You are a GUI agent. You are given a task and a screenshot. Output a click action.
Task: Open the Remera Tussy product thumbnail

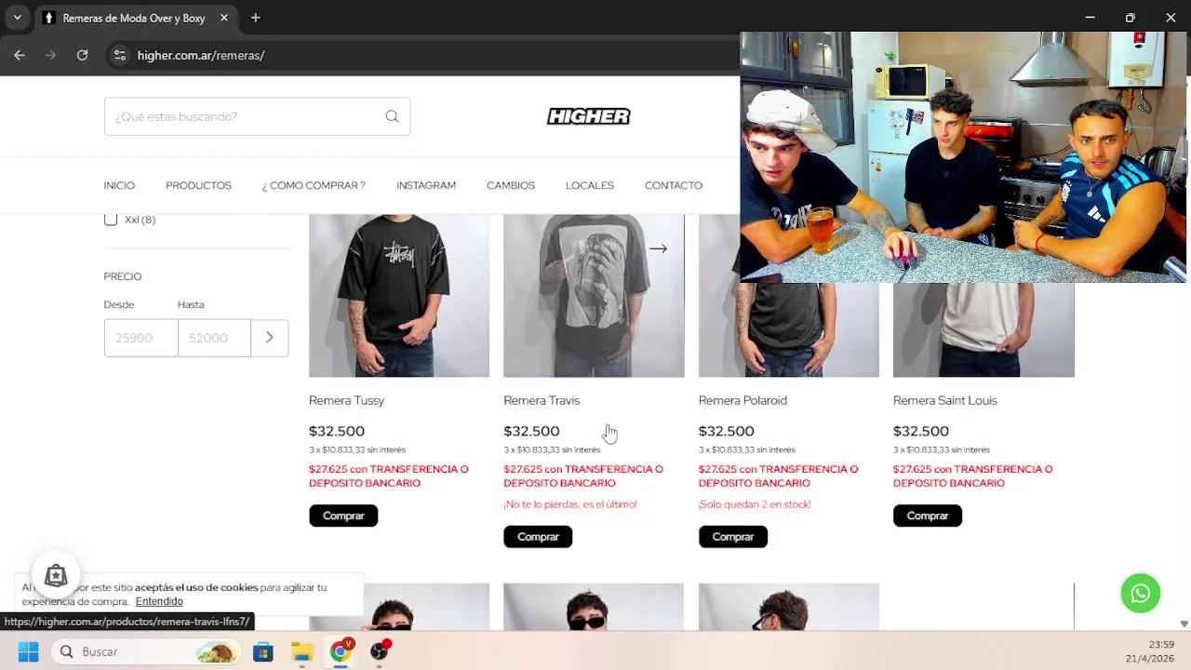399,295
